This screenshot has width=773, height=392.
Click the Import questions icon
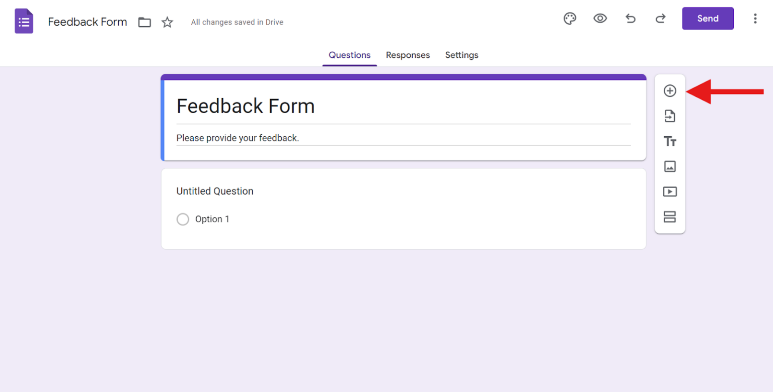670,116
